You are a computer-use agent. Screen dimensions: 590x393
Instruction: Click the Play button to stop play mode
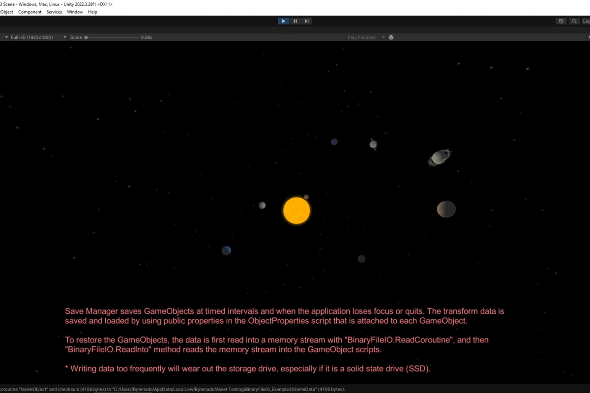click(283, 21)
